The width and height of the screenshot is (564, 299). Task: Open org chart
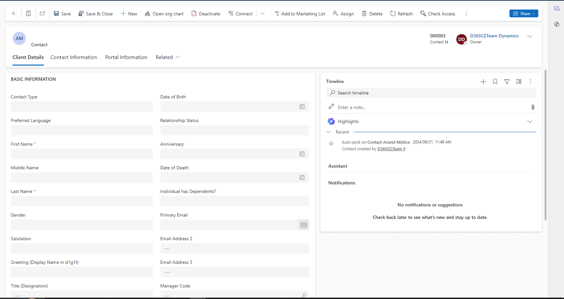pos(164,14)
